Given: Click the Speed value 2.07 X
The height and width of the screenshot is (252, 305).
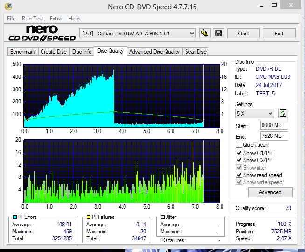Looking at the screenshot, I should [284, 238].
